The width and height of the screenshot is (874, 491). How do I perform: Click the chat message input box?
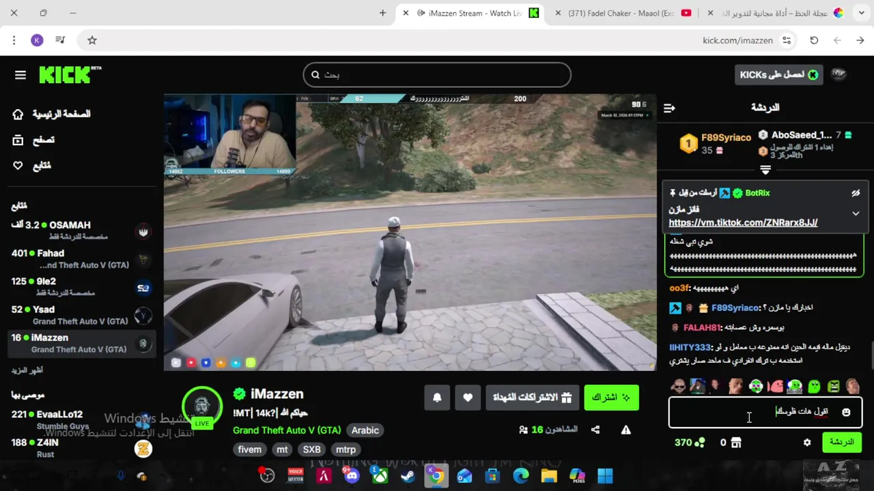point(765,413)
